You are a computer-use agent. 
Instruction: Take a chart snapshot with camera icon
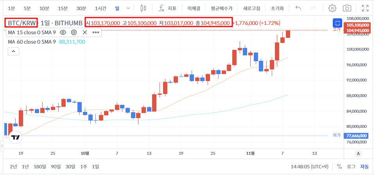346,8
